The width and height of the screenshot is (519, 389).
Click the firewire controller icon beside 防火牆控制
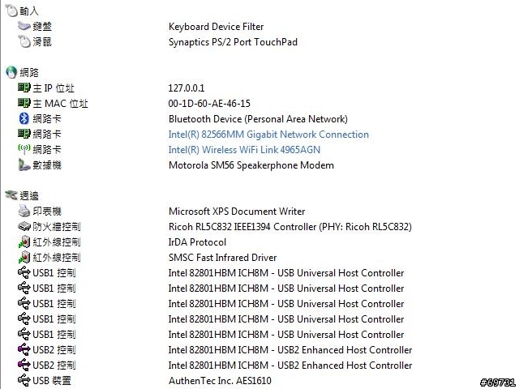point(24,227)
